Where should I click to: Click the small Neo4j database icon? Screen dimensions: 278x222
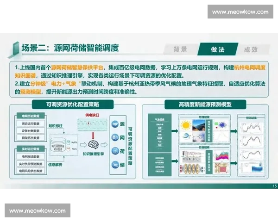[69, 149]
